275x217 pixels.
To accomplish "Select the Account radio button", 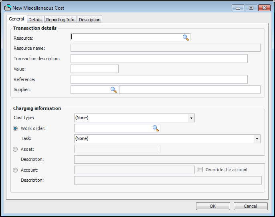I will 15,170.
